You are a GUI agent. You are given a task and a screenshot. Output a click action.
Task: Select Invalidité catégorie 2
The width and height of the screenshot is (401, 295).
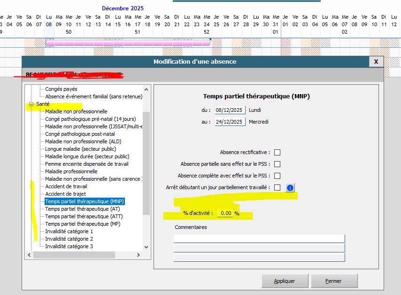click(69, 239)
